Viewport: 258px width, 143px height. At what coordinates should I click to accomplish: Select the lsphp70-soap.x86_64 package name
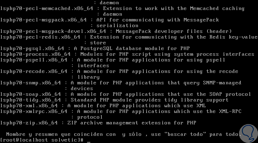[31, 94]
